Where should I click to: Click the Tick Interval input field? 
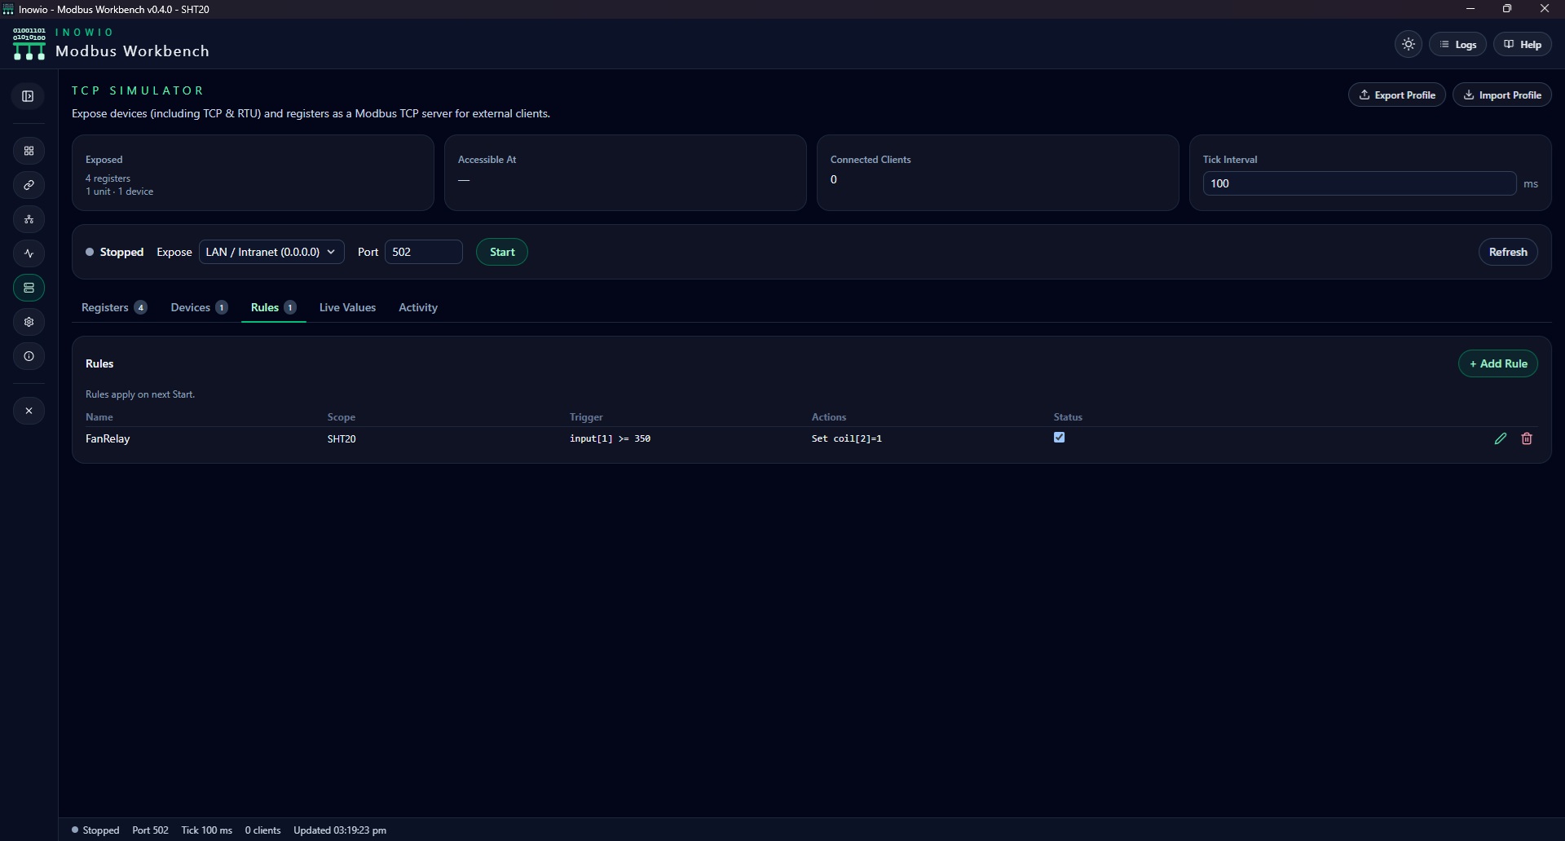(1360, 183)
